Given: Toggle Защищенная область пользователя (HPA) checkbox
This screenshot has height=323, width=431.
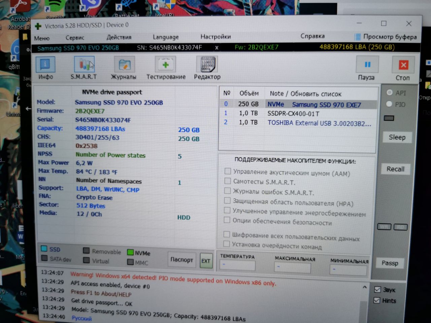Looking at the screenshot, I should pos(227,201).
